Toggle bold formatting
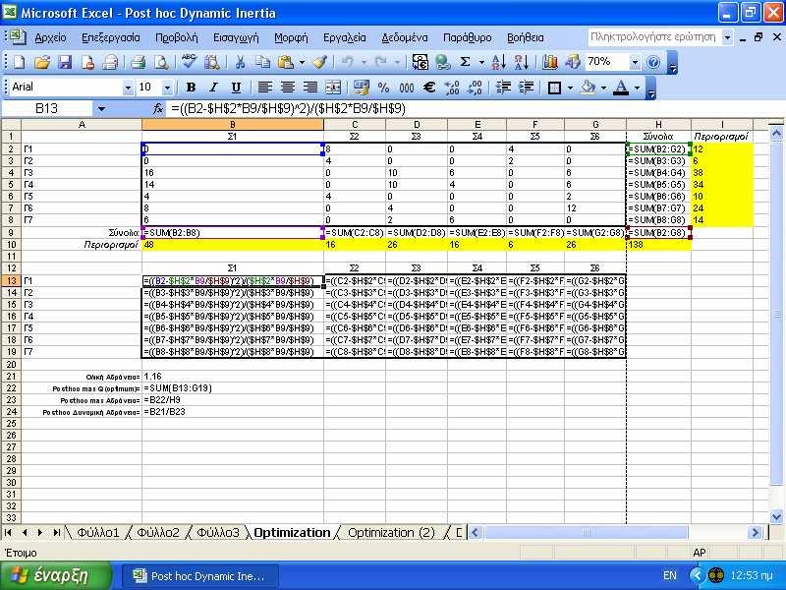The width and height of the screenshot is (786, 590). point(191,88)
